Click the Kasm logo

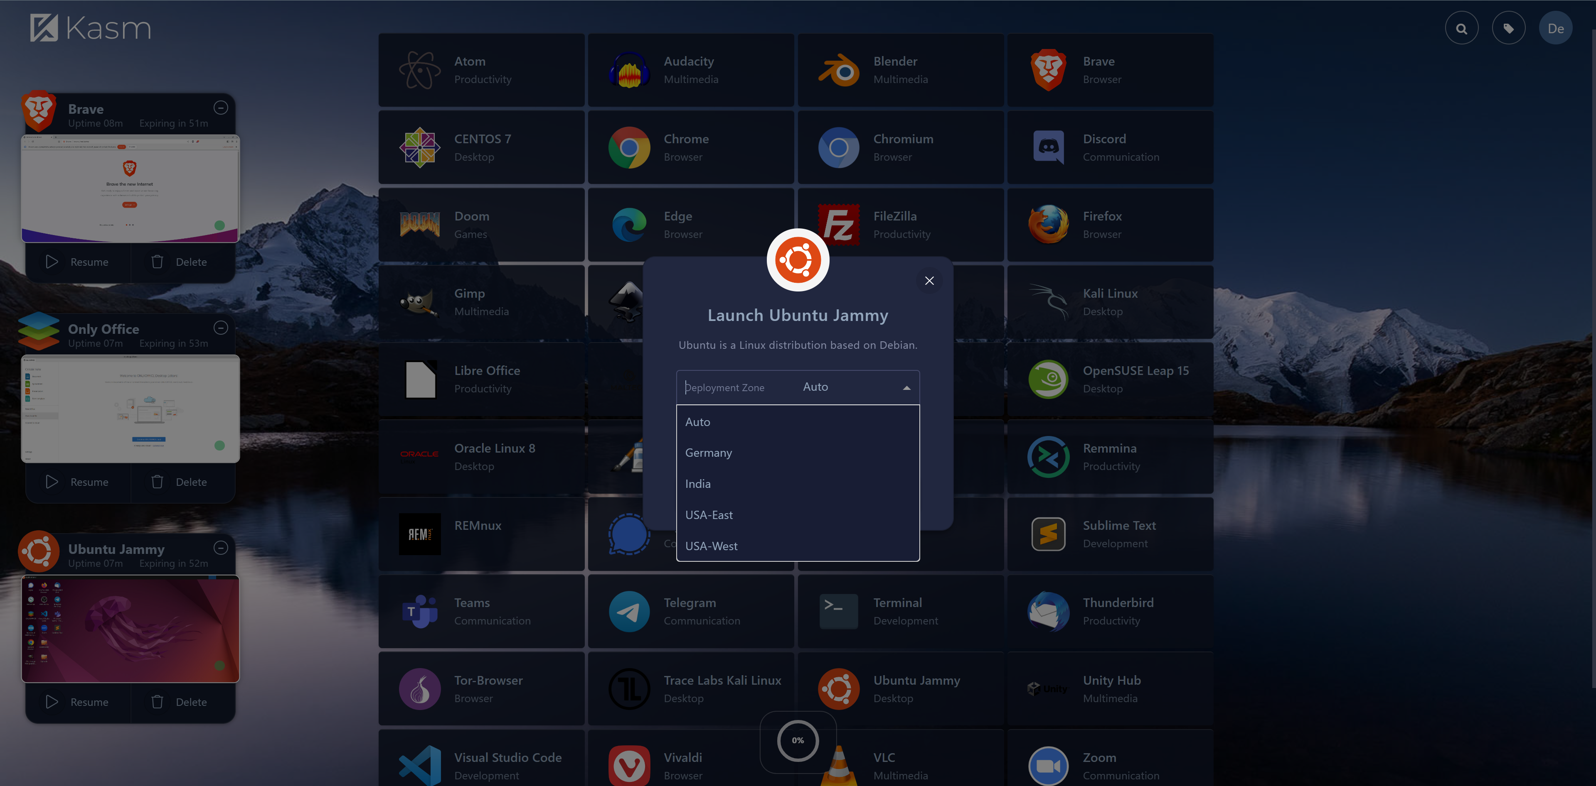pos(91,28)
